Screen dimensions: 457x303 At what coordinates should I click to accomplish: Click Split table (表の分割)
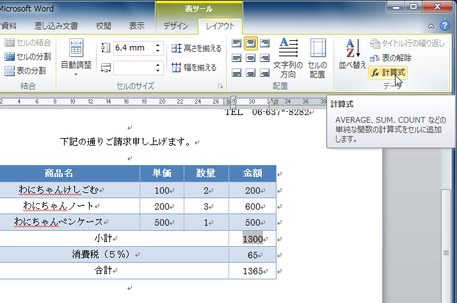tap(26, 70)
